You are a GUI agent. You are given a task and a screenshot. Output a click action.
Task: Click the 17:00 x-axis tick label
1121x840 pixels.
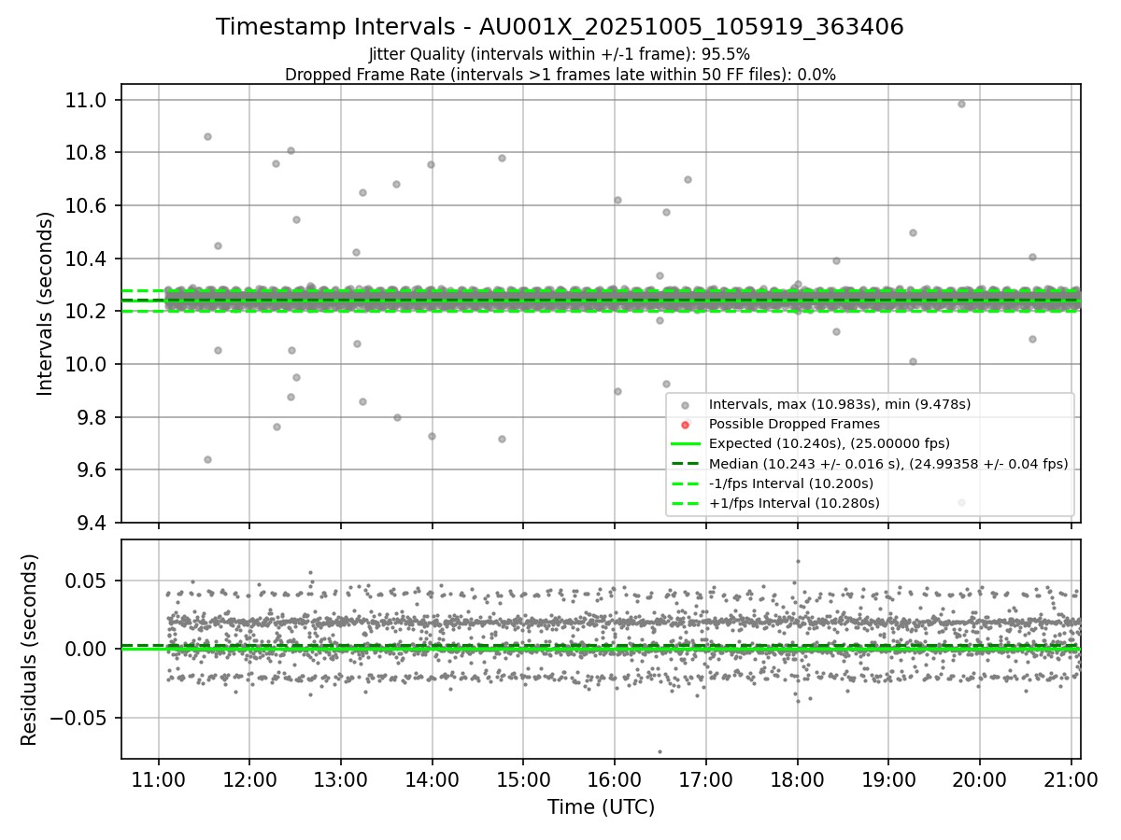click(x=705, y=779)
